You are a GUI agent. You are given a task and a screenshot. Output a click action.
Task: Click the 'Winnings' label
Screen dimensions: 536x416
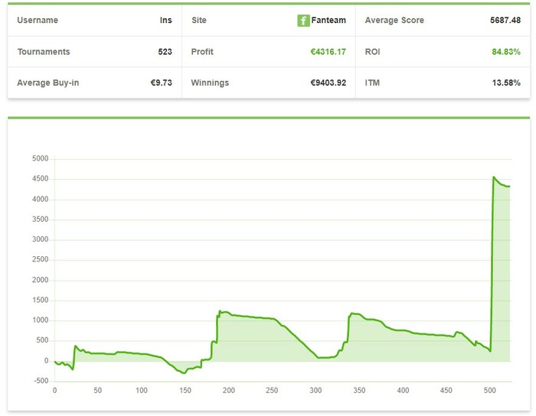click(210, 83)
